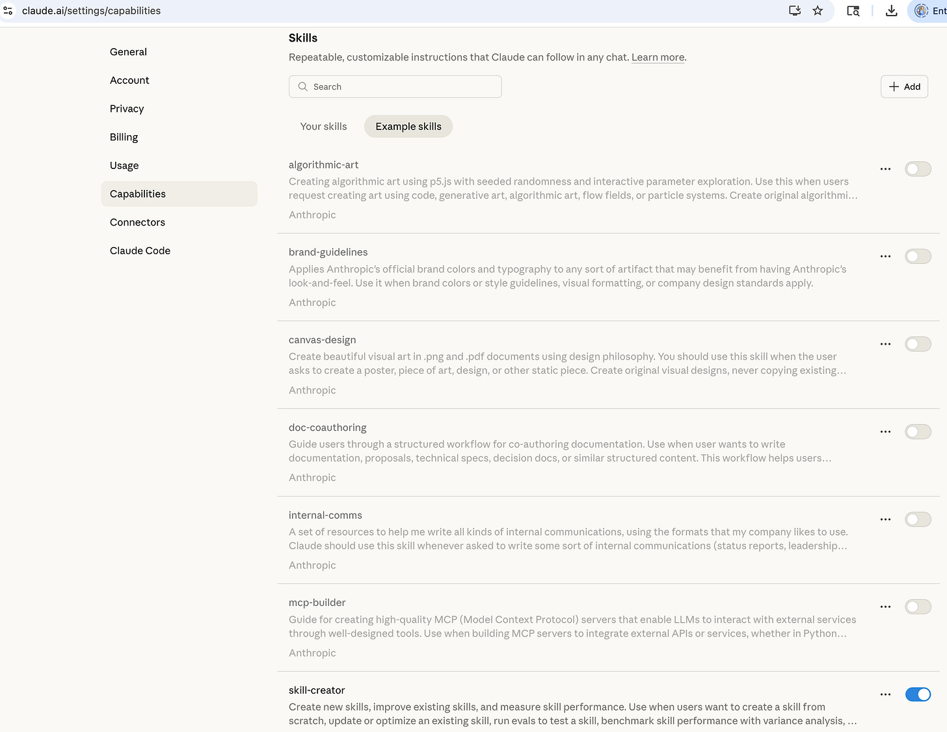Select the Example skills tab
Screen dimensions: 947x732
pos(408,126)
